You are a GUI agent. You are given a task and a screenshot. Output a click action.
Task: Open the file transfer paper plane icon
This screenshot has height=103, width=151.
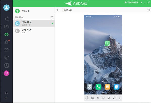point(7,19)
